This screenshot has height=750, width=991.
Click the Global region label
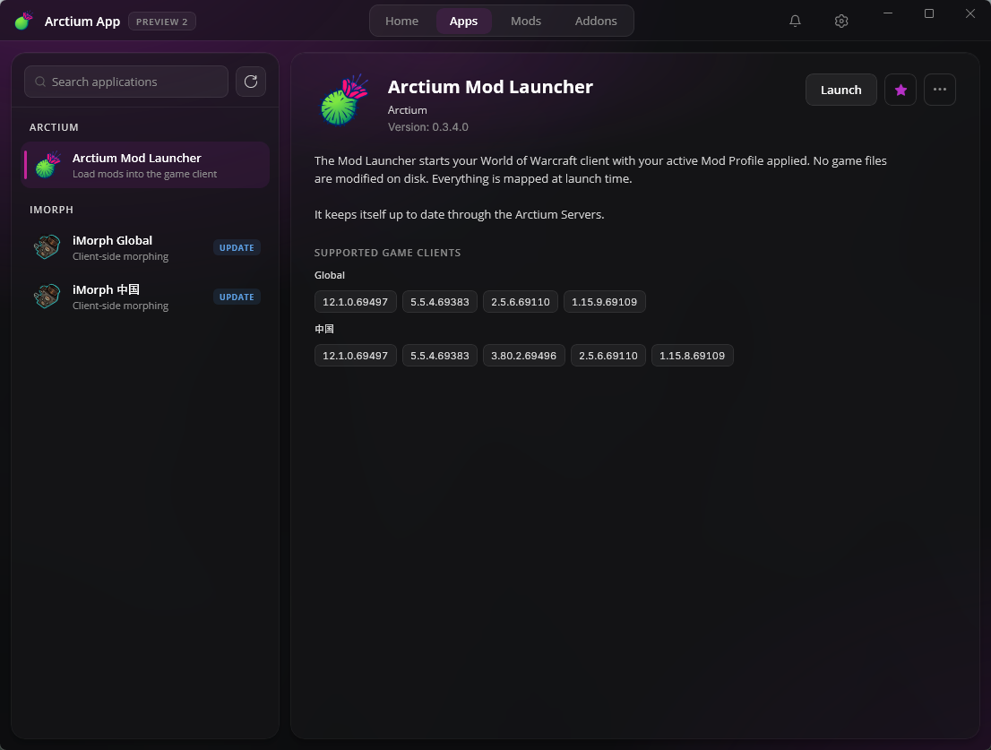[x=329, y=275]
